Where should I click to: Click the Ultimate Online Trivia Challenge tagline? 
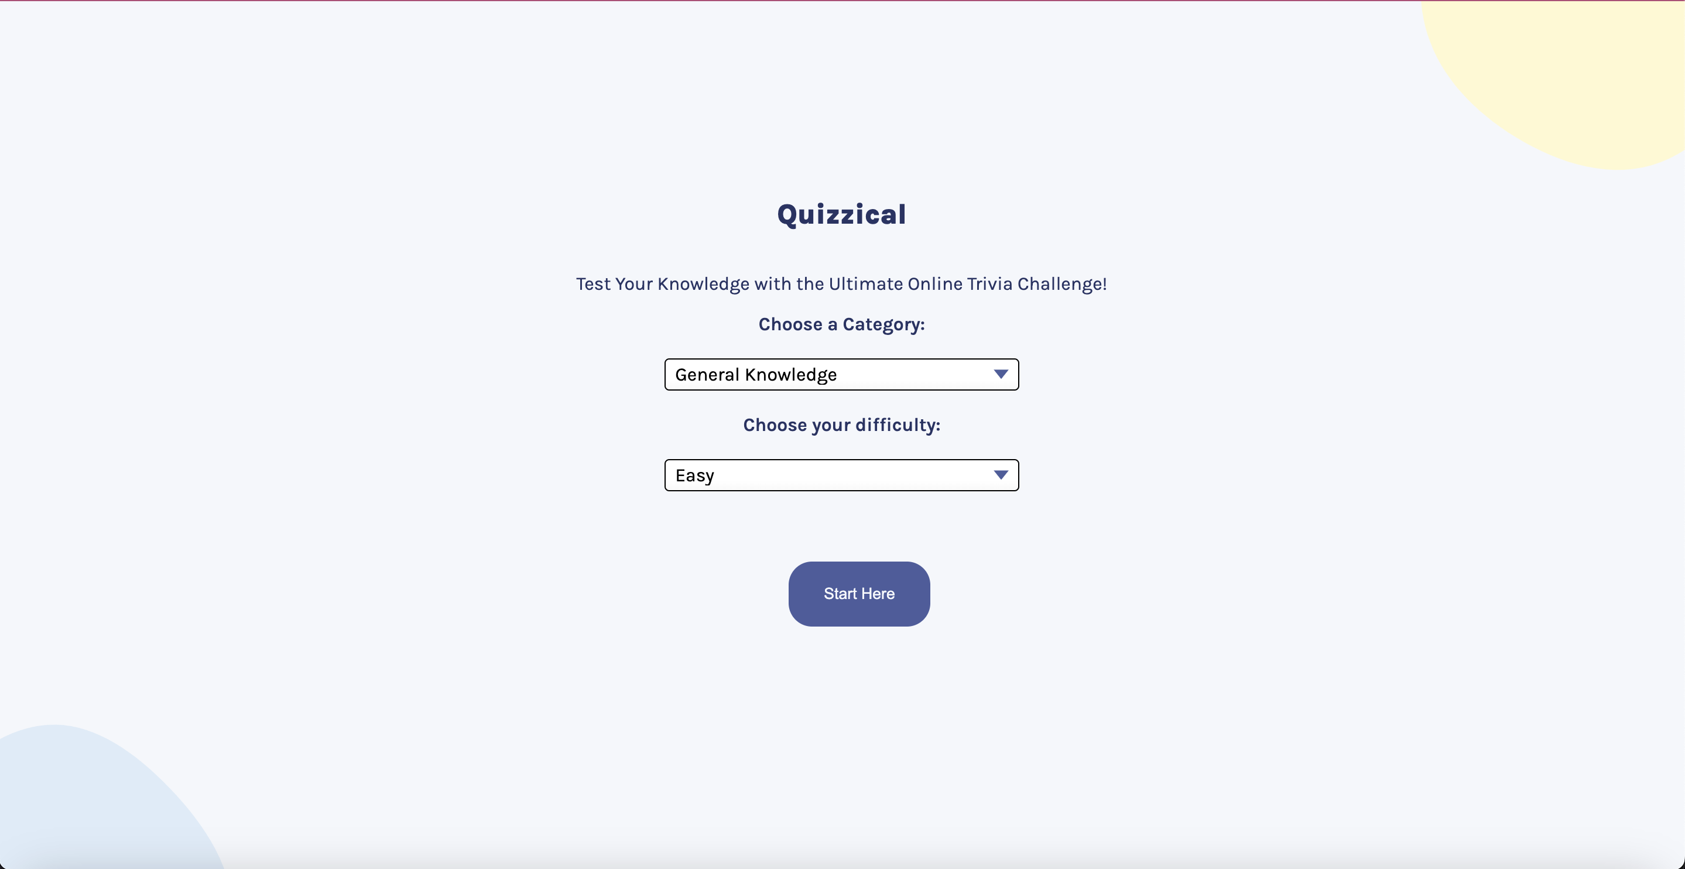point(841,284)
